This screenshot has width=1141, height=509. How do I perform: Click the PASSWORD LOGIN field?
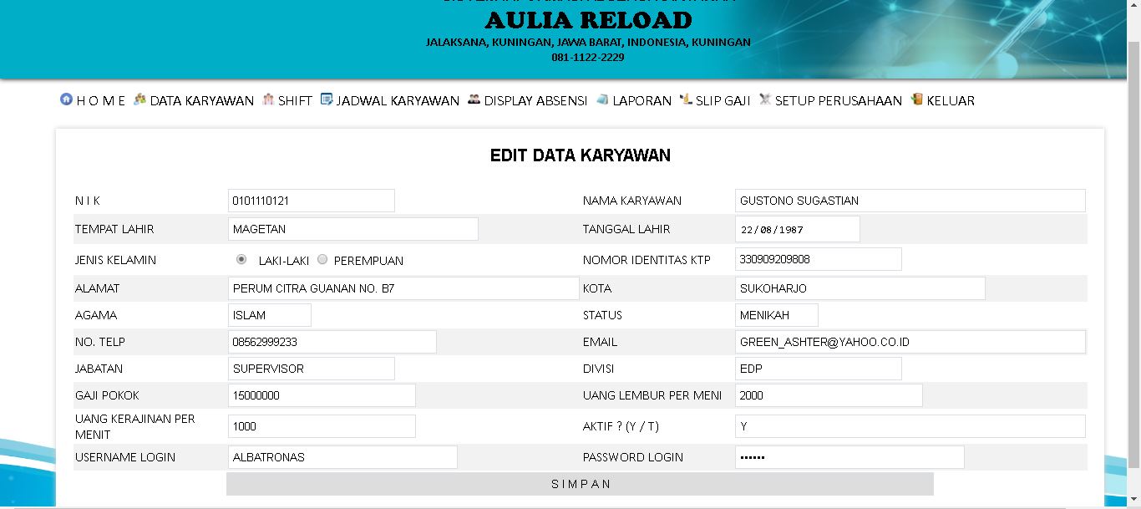(848, 457)
